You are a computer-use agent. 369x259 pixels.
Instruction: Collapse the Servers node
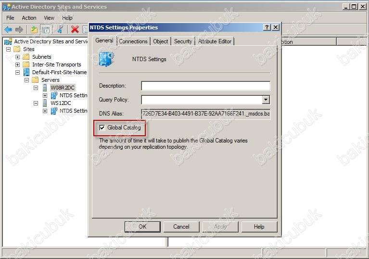pos(27,80)
